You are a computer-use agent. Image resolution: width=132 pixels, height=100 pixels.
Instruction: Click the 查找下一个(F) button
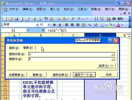coord(84,75)
